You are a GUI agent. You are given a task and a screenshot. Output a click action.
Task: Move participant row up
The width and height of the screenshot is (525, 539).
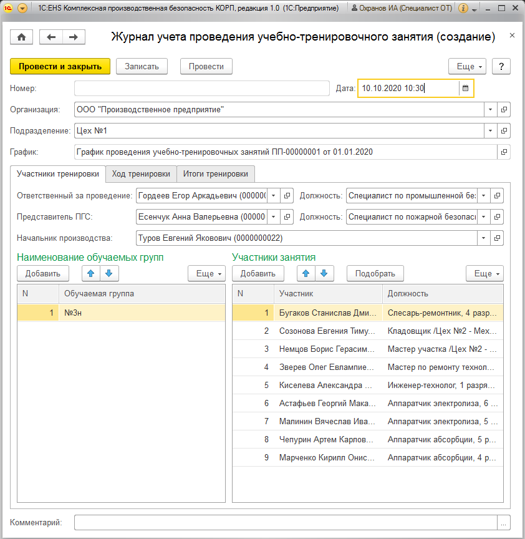point(306,274)
